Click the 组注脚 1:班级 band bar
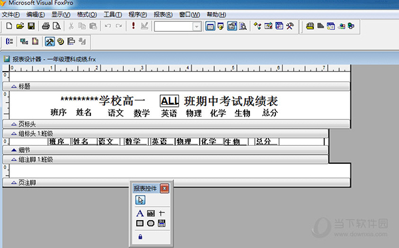 pos(165,159)
